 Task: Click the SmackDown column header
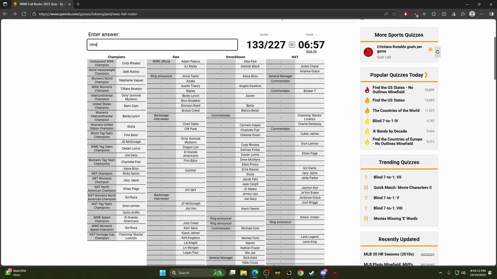point(235,57)
